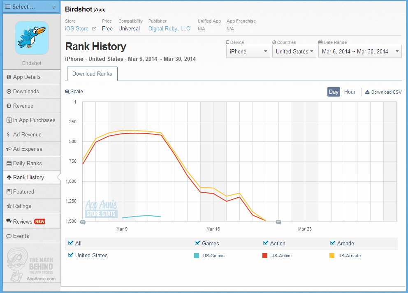The width and height of the screenshot is (408, 293).
Task: Open the Device dropdown showing iPhone
Action: (x=248, y=51)
